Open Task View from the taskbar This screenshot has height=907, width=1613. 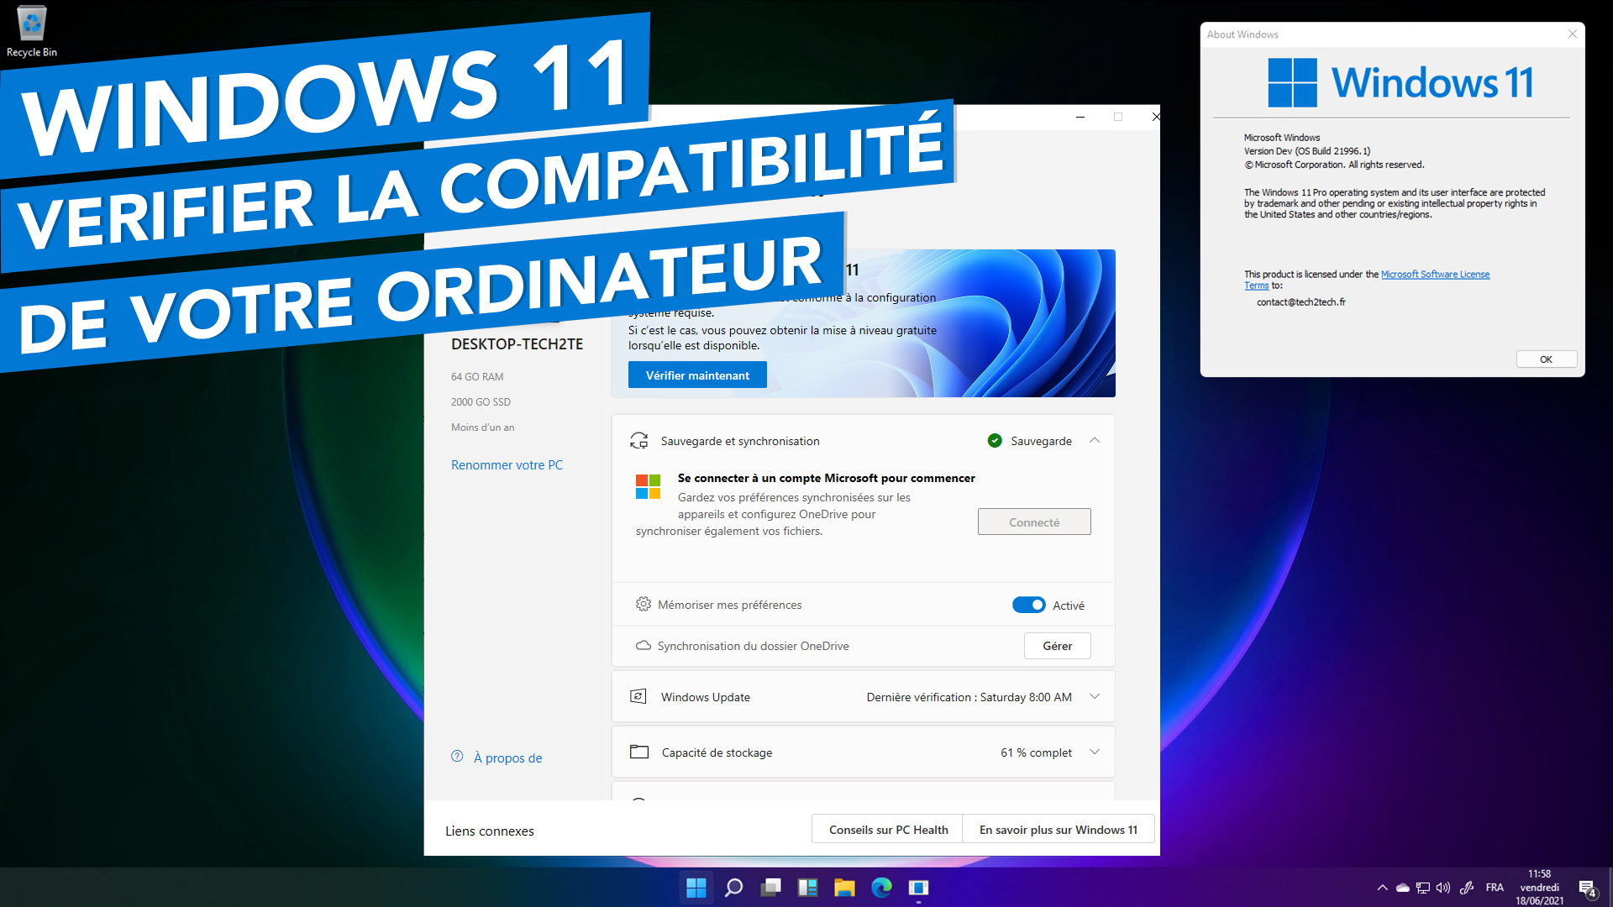[770, 887]
